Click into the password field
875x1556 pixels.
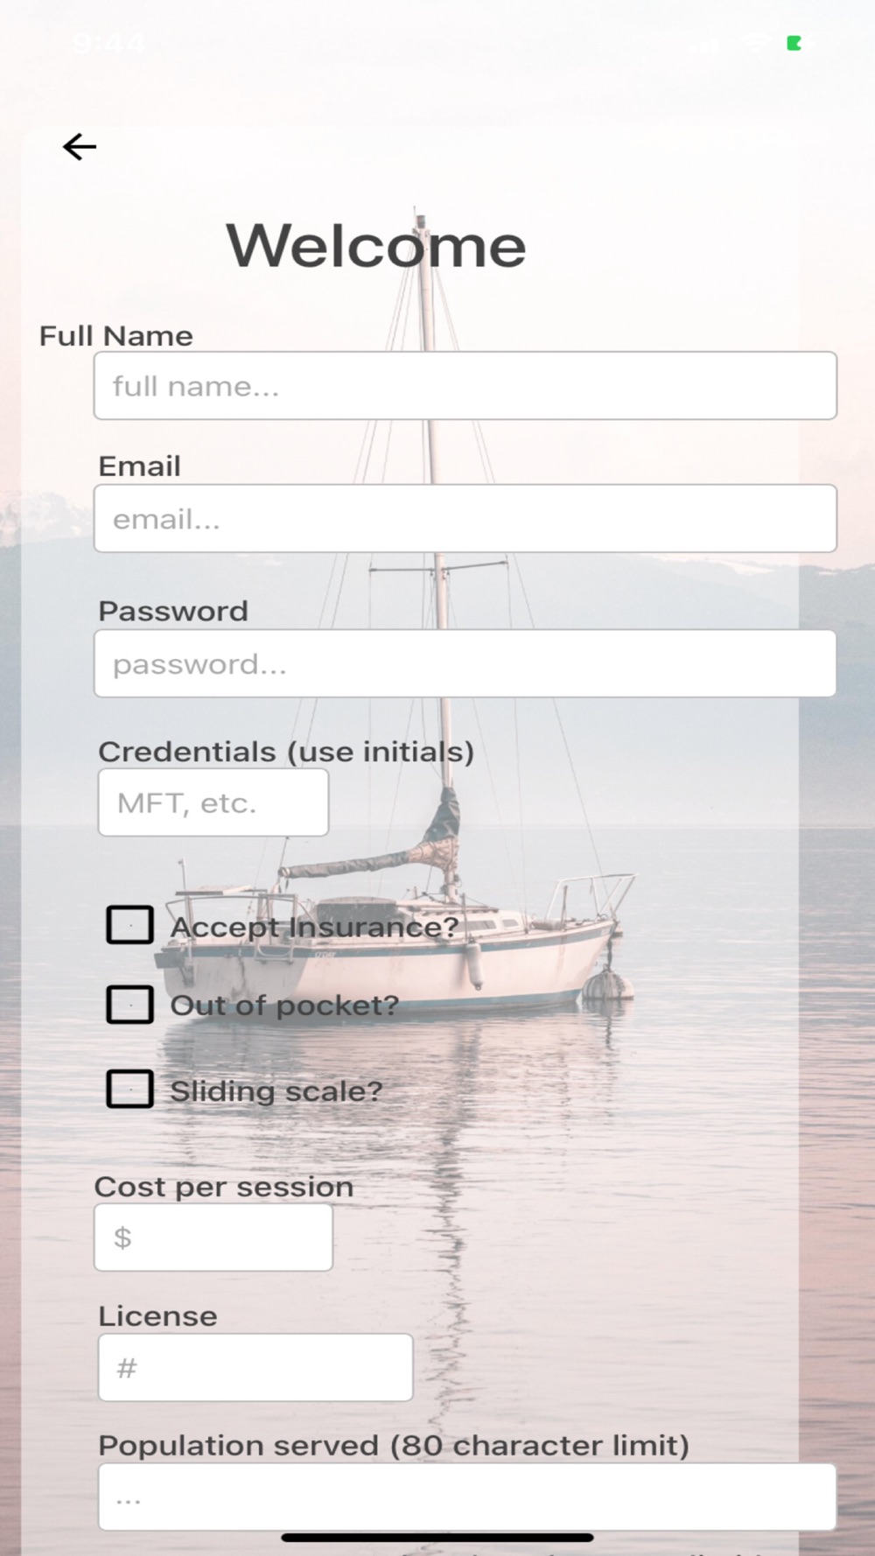click(x=465, y=663)
